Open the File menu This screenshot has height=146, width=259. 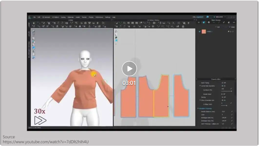click(x=34, y=17)
